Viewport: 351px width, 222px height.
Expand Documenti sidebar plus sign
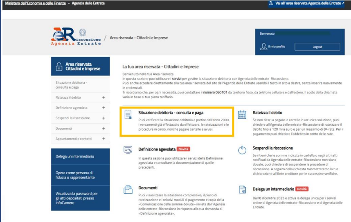point(103,128)
